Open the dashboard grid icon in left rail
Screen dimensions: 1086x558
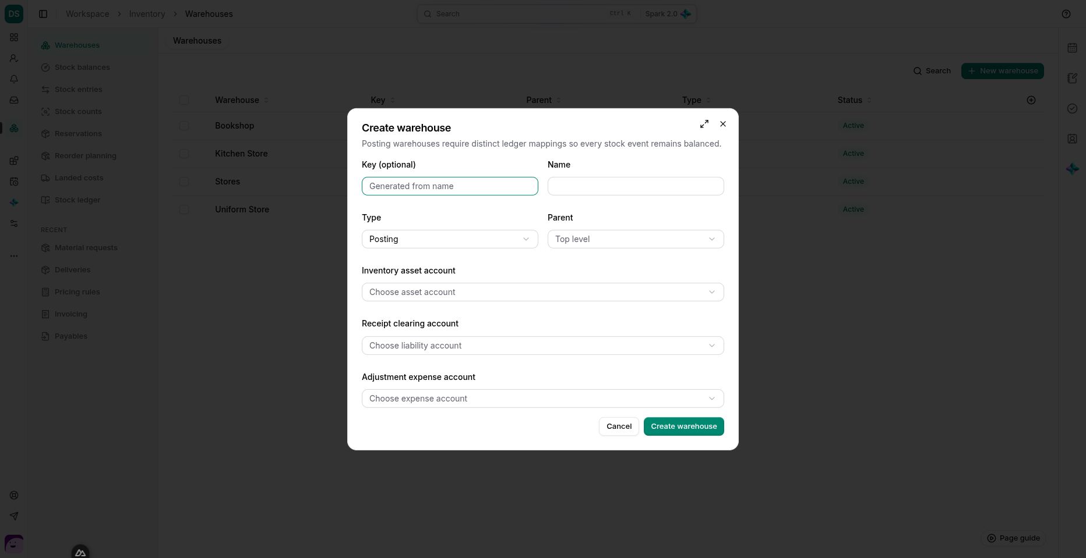click(14, 37)
